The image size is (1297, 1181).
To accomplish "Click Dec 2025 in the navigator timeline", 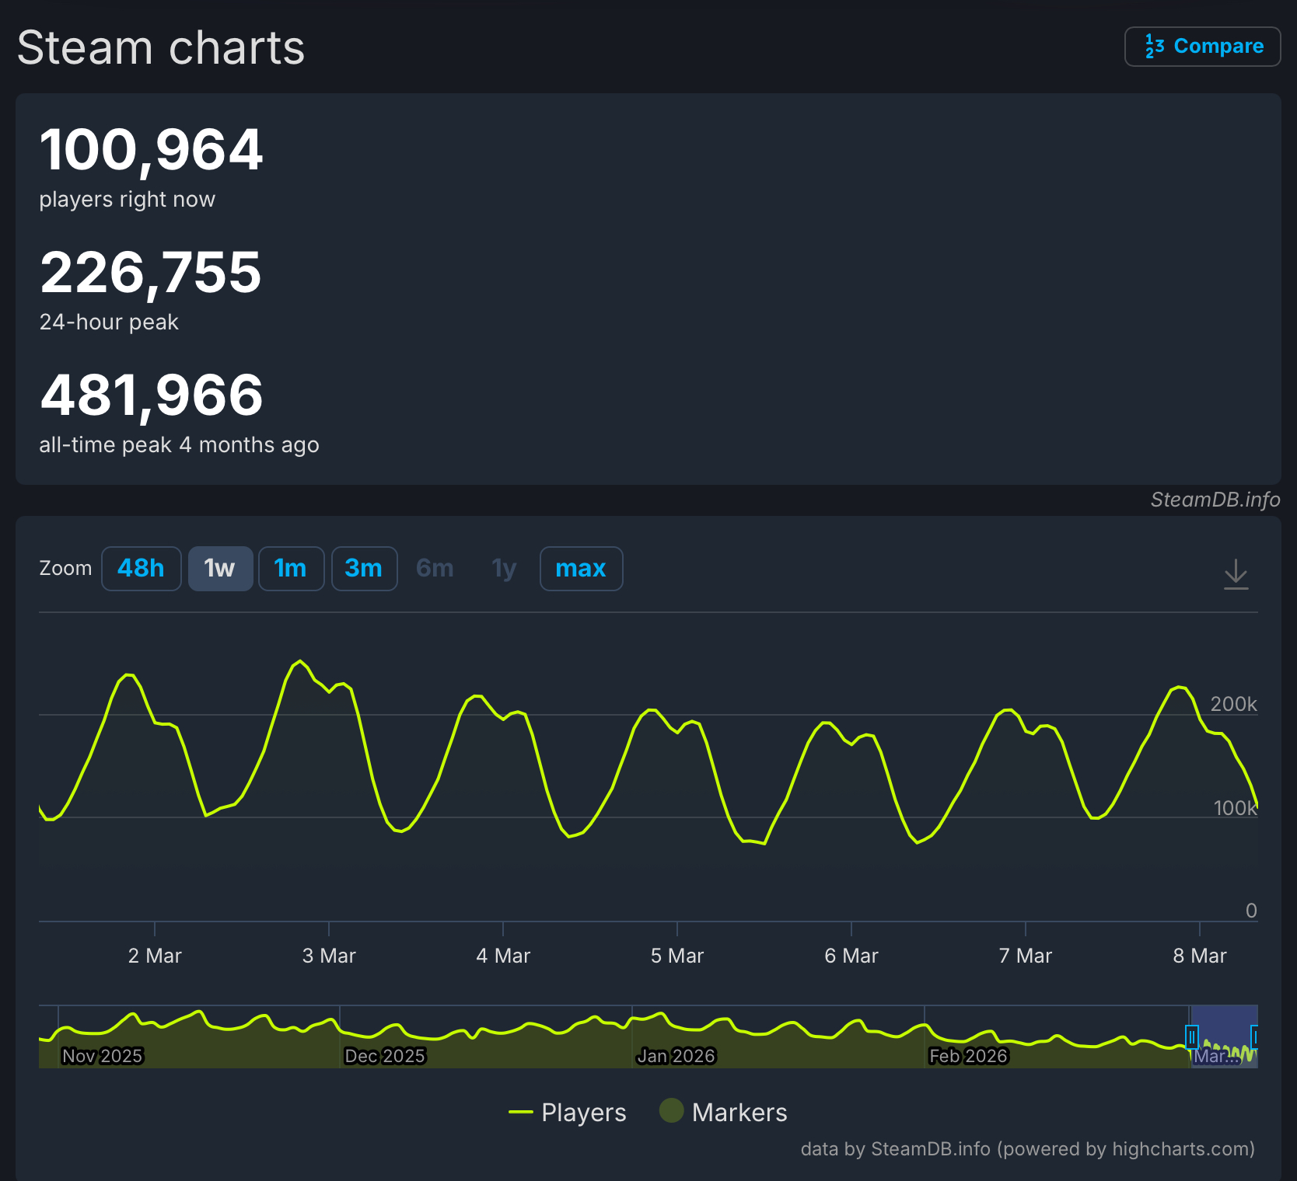I will 385,1056.
